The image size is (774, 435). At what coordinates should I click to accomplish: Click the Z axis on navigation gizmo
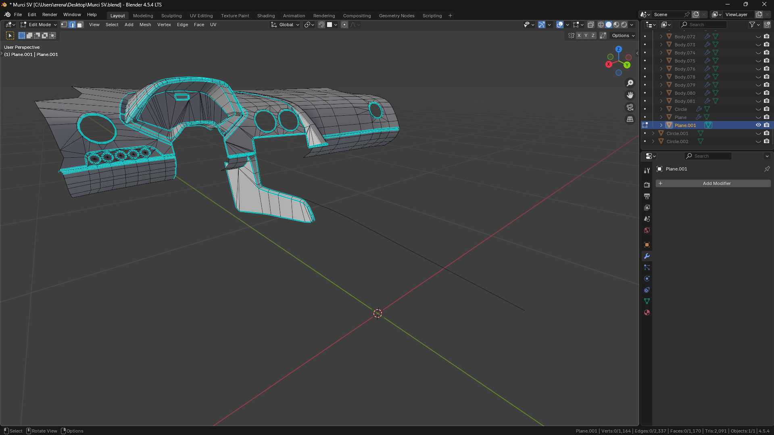pyautogui.click(x=618, y=49)
